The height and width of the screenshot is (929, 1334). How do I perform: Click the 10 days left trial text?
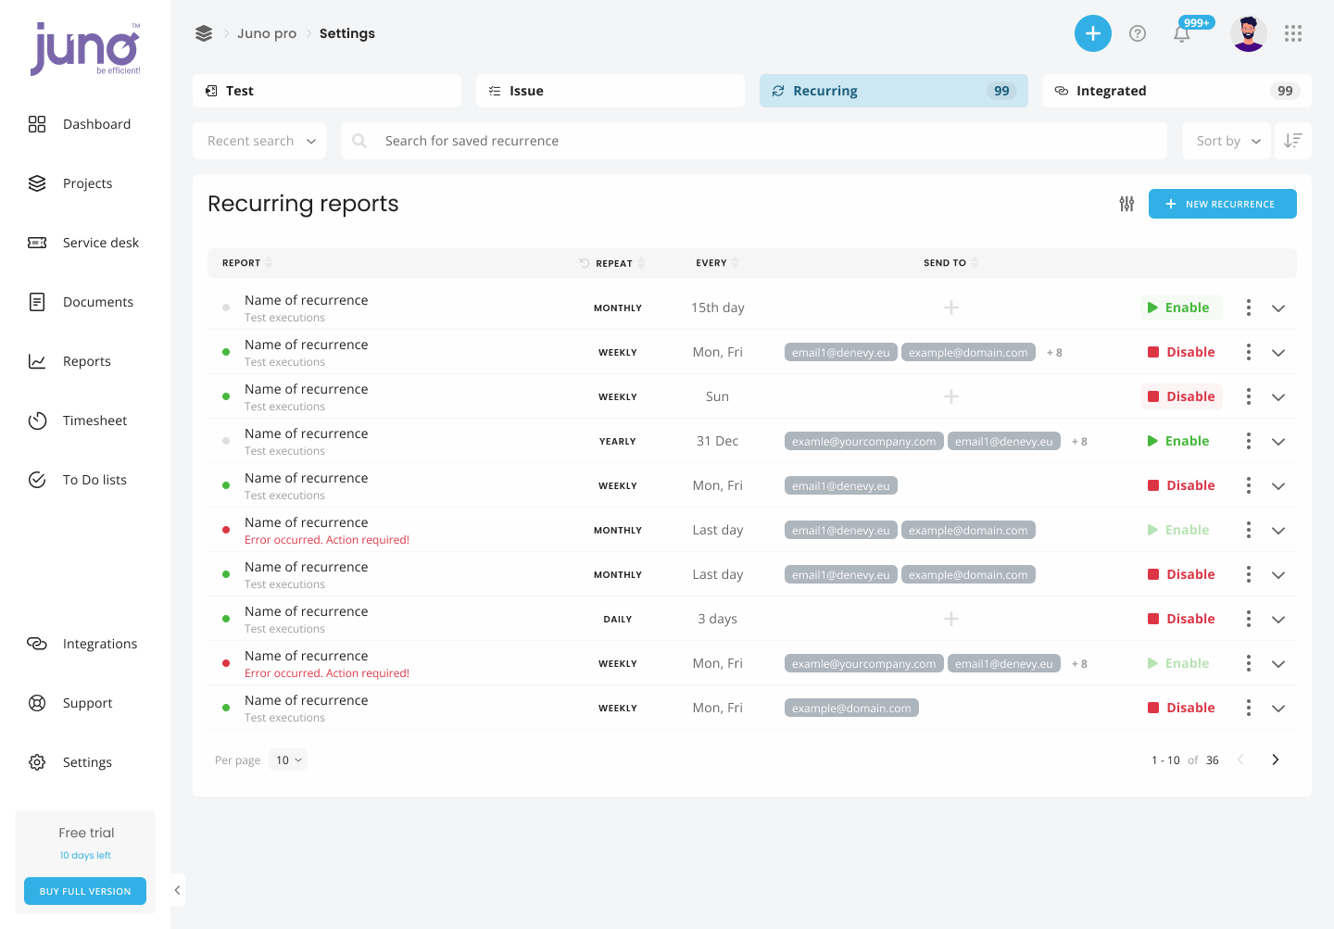coord(85,856)
